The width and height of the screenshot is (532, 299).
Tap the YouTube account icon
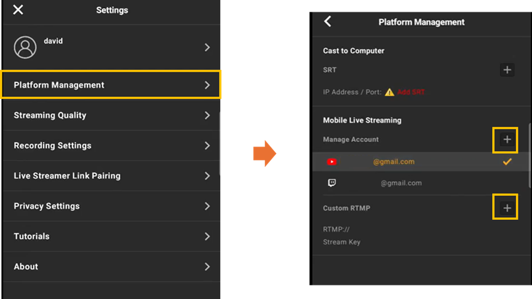332,162
